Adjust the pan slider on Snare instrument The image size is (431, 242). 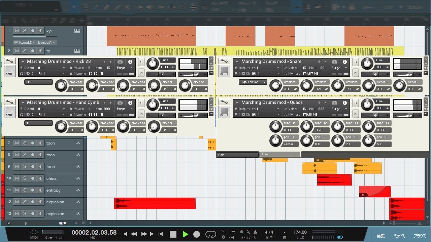pyautogui.click(x=375, y=74)
